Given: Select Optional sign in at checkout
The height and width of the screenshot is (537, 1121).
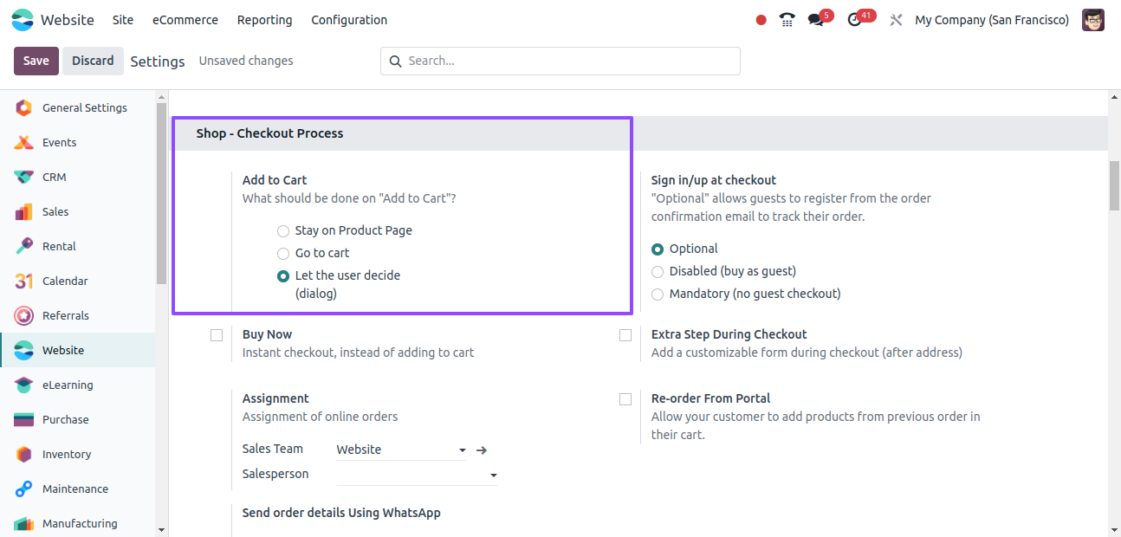Looking at the screenshot, I should coord(658,249).
